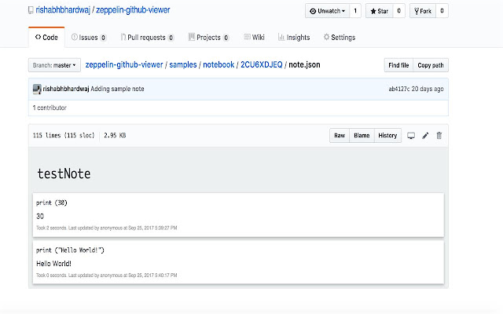Click the 2.95 KB file size

click(x=115, y=135)
